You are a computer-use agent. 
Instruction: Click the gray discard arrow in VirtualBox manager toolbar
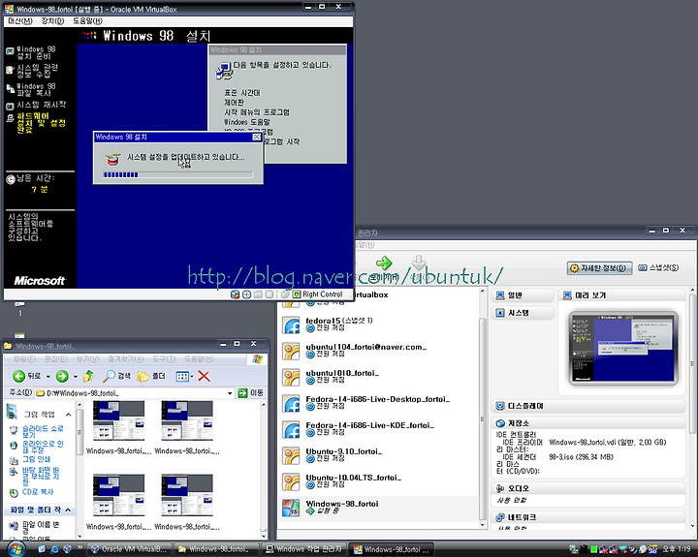pos(419,263)
